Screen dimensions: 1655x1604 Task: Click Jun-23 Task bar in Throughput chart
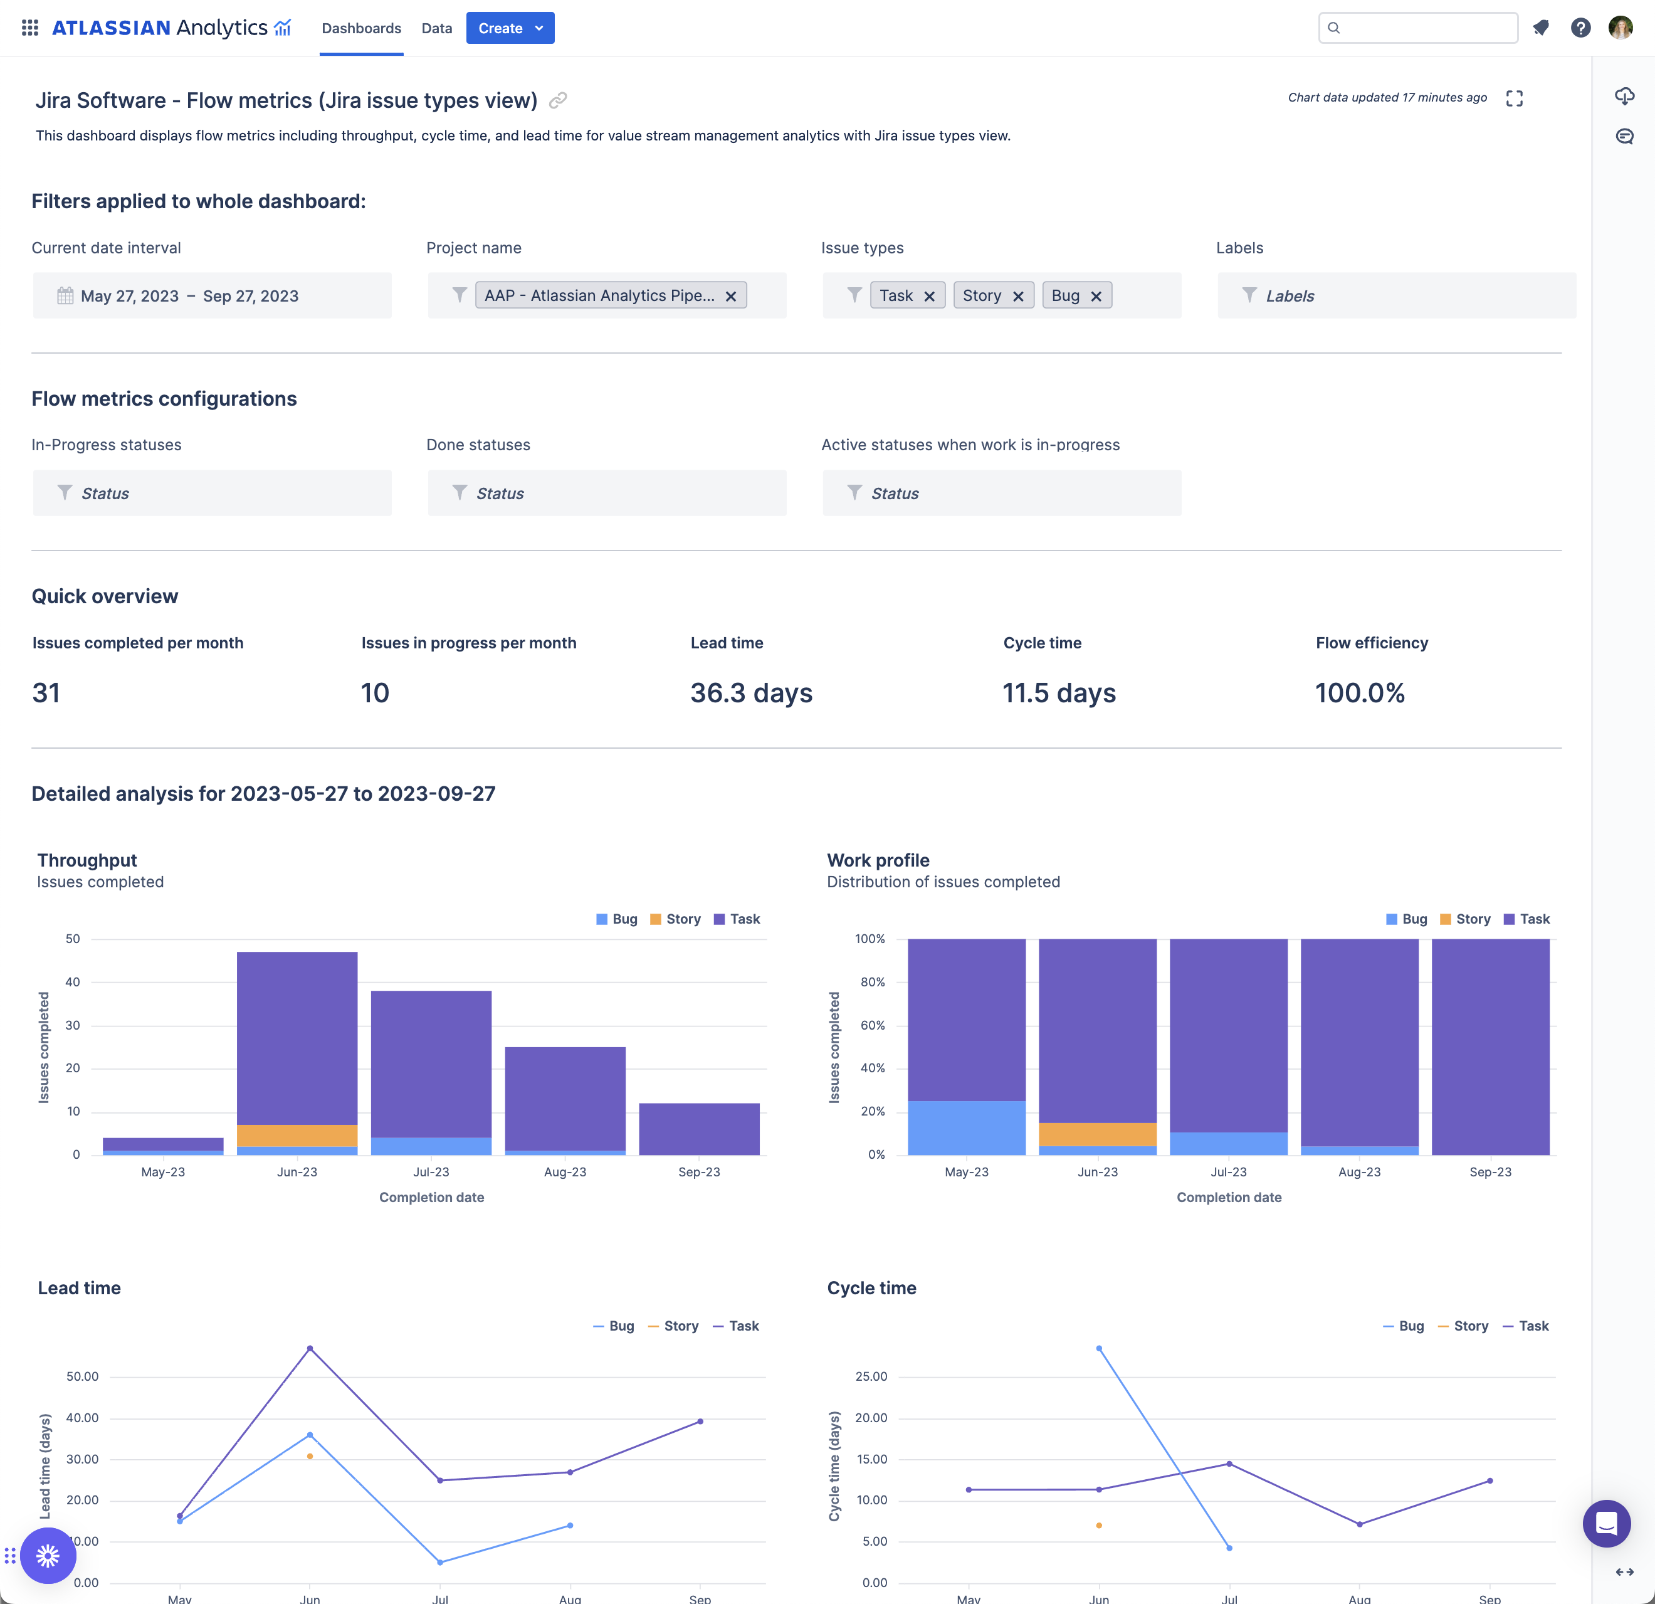(x=297, y=1038)
